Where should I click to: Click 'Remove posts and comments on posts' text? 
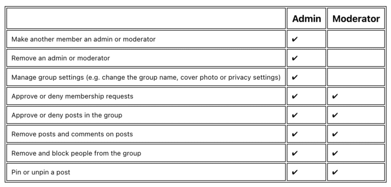(x=72, y=134)
